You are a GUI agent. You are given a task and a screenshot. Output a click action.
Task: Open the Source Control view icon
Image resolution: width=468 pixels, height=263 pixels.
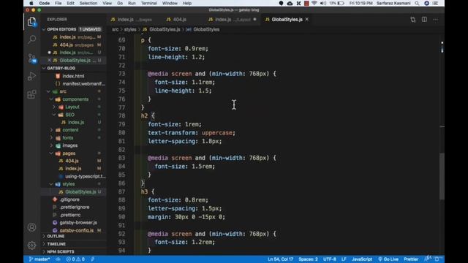31,58
